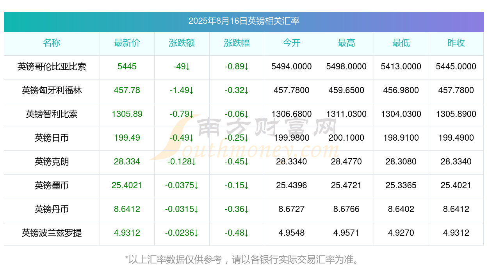Select the 名称 column header
This screenshot has height=272, width=488.
coord(52,43)
